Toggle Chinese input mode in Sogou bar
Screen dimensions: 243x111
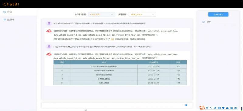coord(207,108)
